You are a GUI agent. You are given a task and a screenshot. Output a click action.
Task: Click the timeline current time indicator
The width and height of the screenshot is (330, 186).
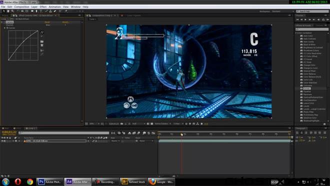pos(181,134)
